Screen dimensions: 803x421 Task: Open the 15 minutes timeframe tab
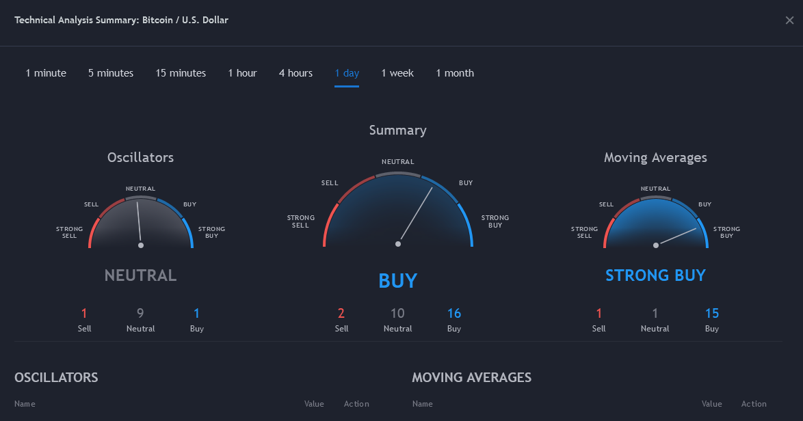181,73
